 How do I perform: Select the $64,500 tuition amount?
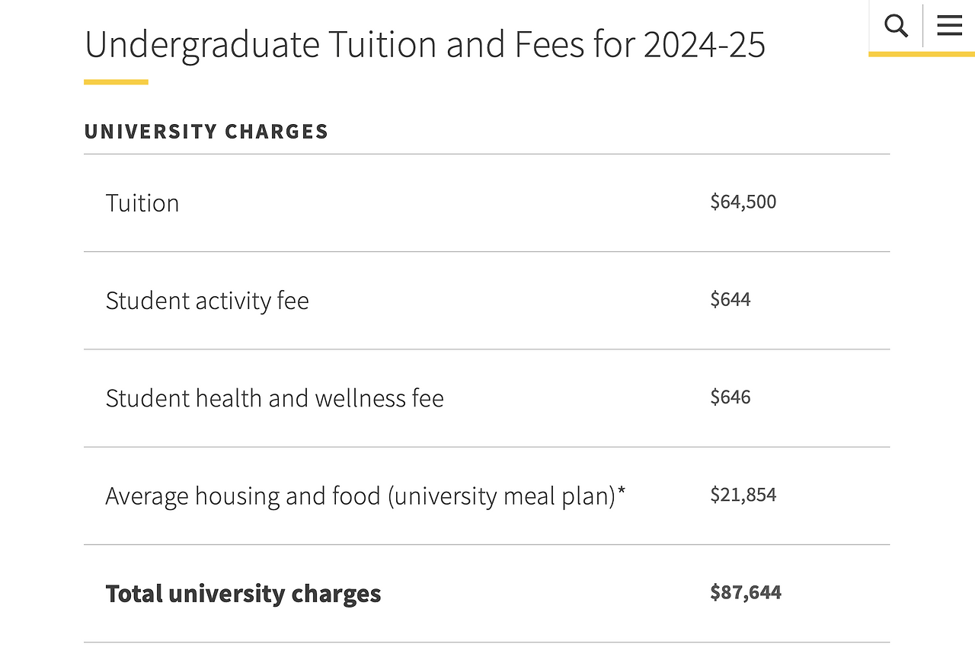click(x=743, y=202)
